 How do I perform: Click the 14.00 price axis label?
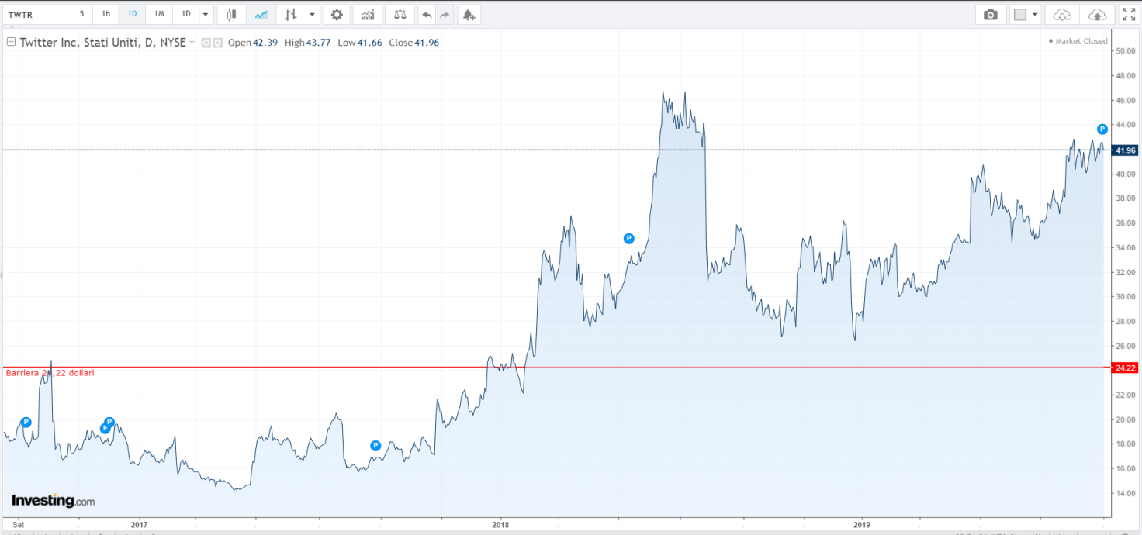pos(1125,493)
